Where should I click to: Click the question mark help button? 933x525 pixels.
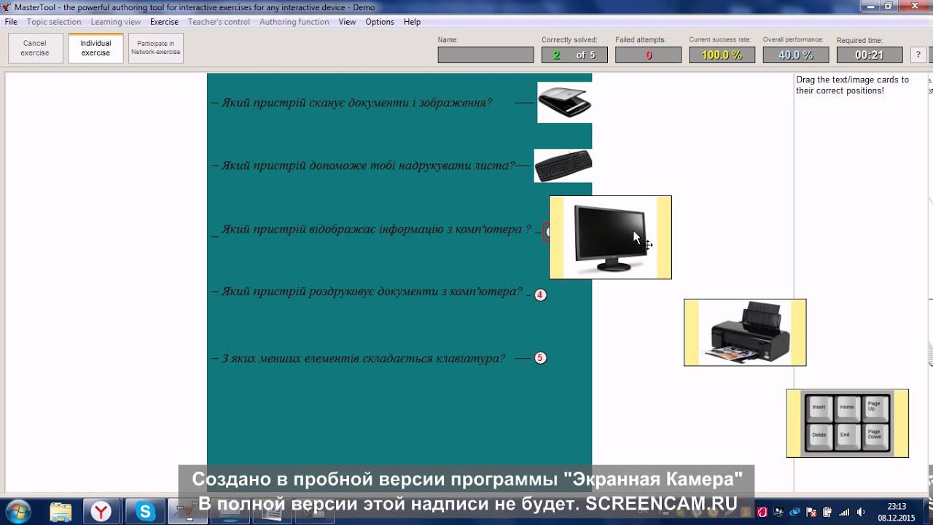tap(918, 55)
